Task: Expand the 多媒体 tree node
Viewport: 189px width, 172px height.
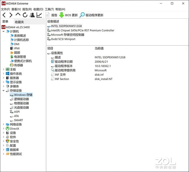Action: (x=4, y=86)
